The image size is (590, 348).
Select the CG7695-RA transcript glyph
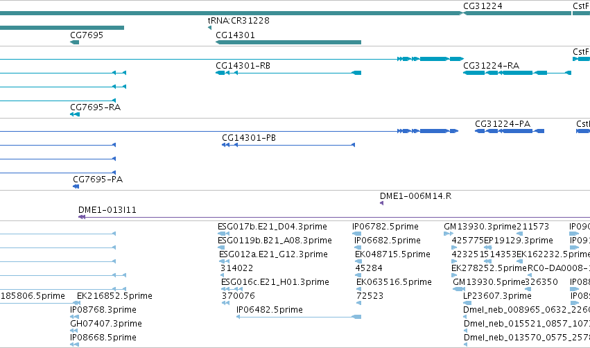(75, 114)
